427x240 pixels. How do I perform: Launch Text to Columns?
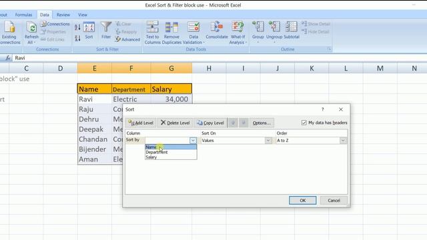(153, 33)
